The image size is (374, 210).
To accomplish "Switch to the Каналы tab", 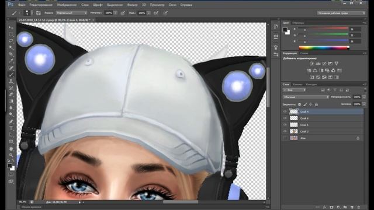I will click(297, 84).
